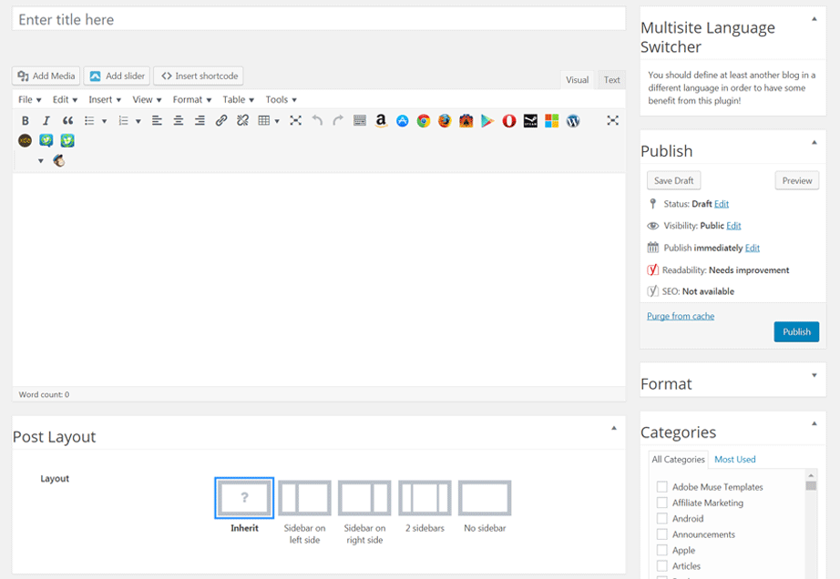Check the Apple category
Viewport: 840px width, 579px height.
pyautogui.click(x=662, y=550)
